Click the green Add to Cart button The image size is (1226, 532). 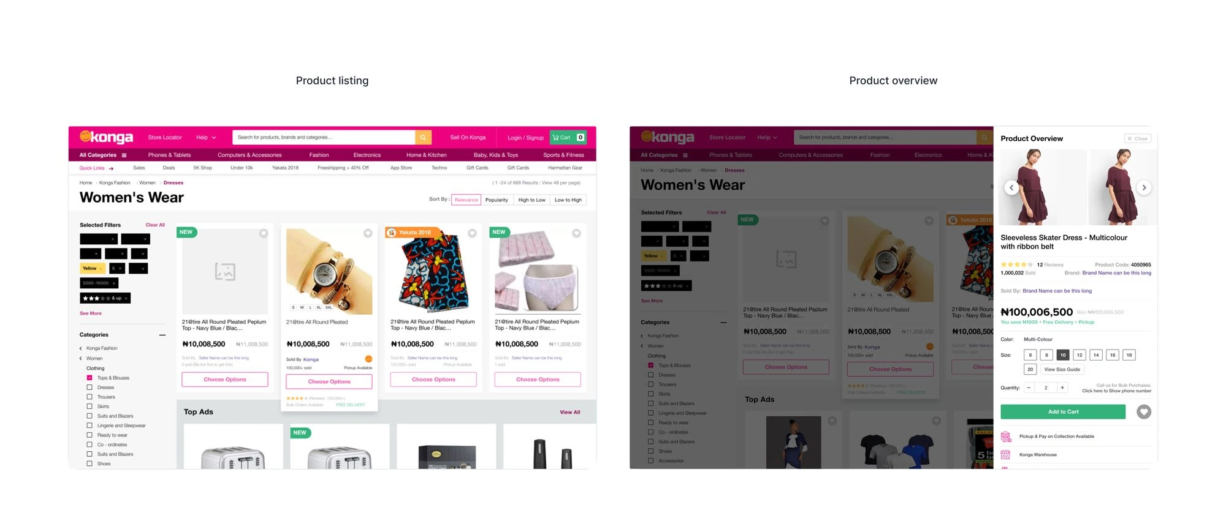pyautogui.click(x=1063, y=412)
